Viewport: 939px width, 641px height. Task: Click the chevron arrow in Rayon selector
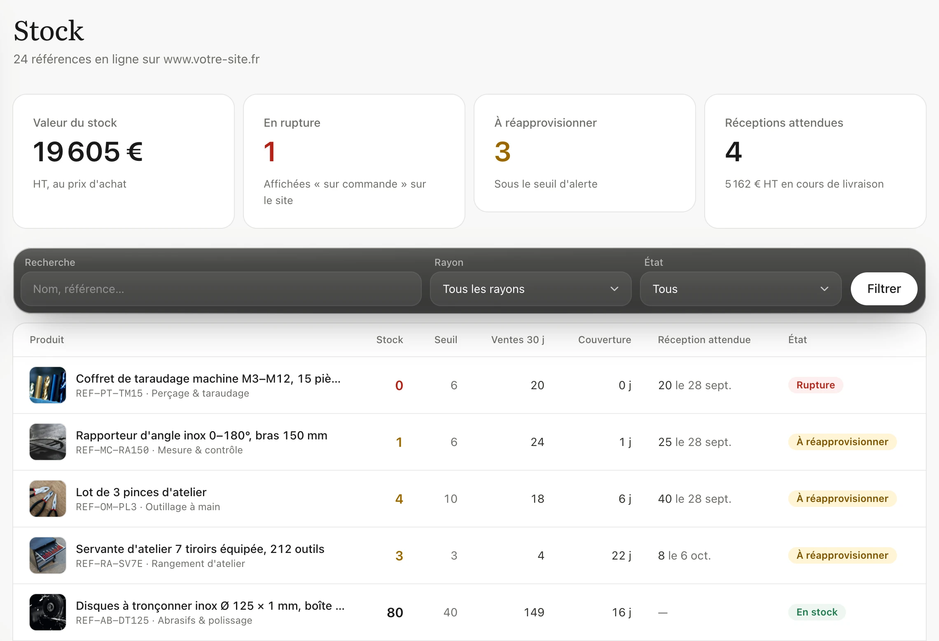[x=614, y=289]
